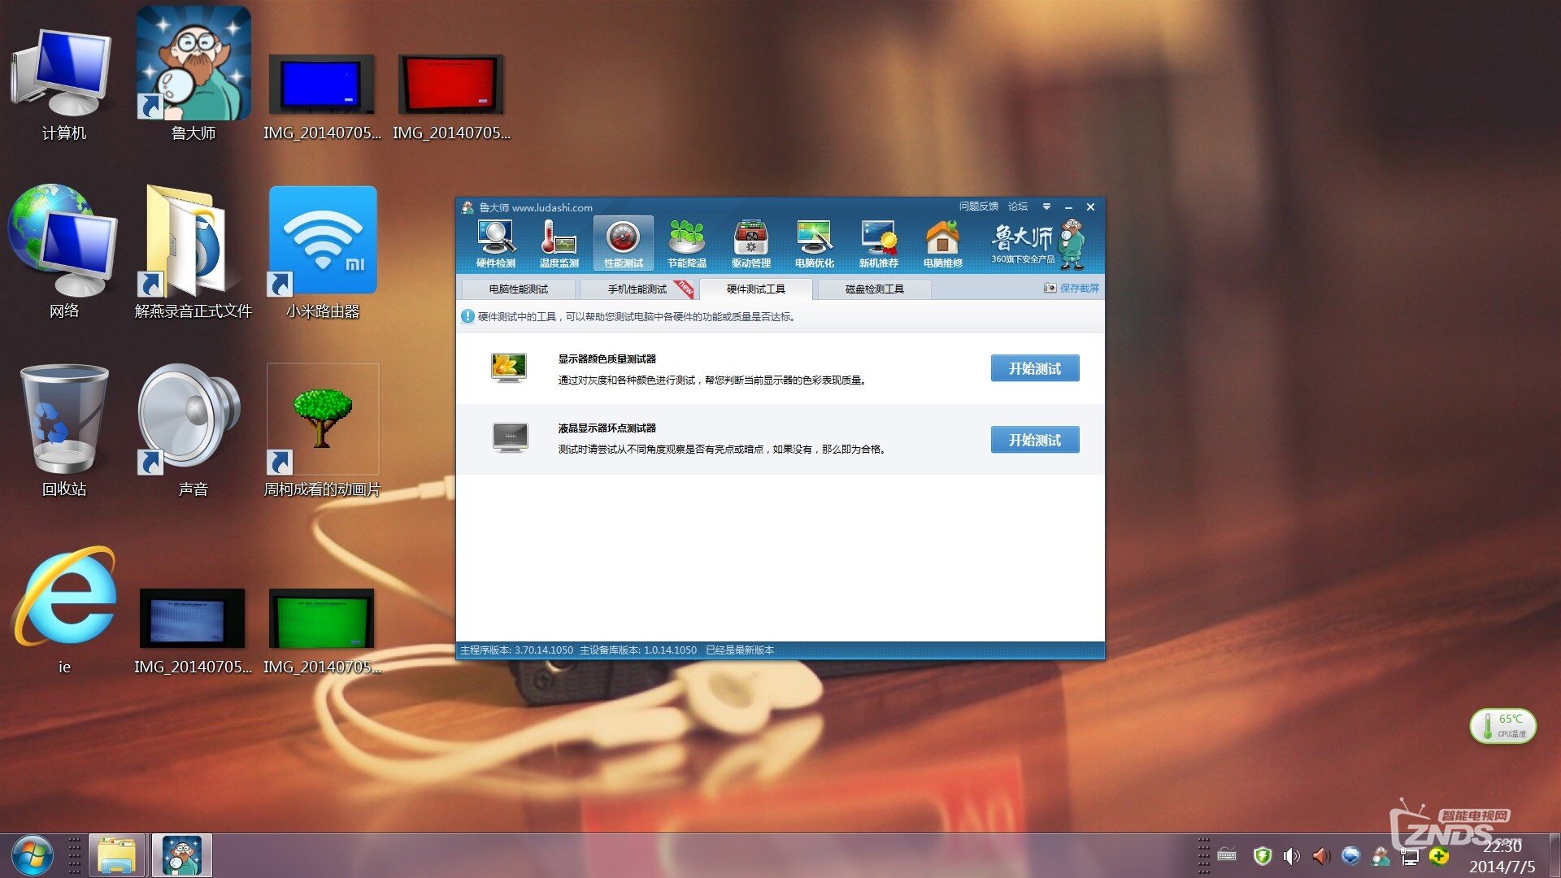Select 性能测试 performance test toolbar icon

tap(624, 243)
